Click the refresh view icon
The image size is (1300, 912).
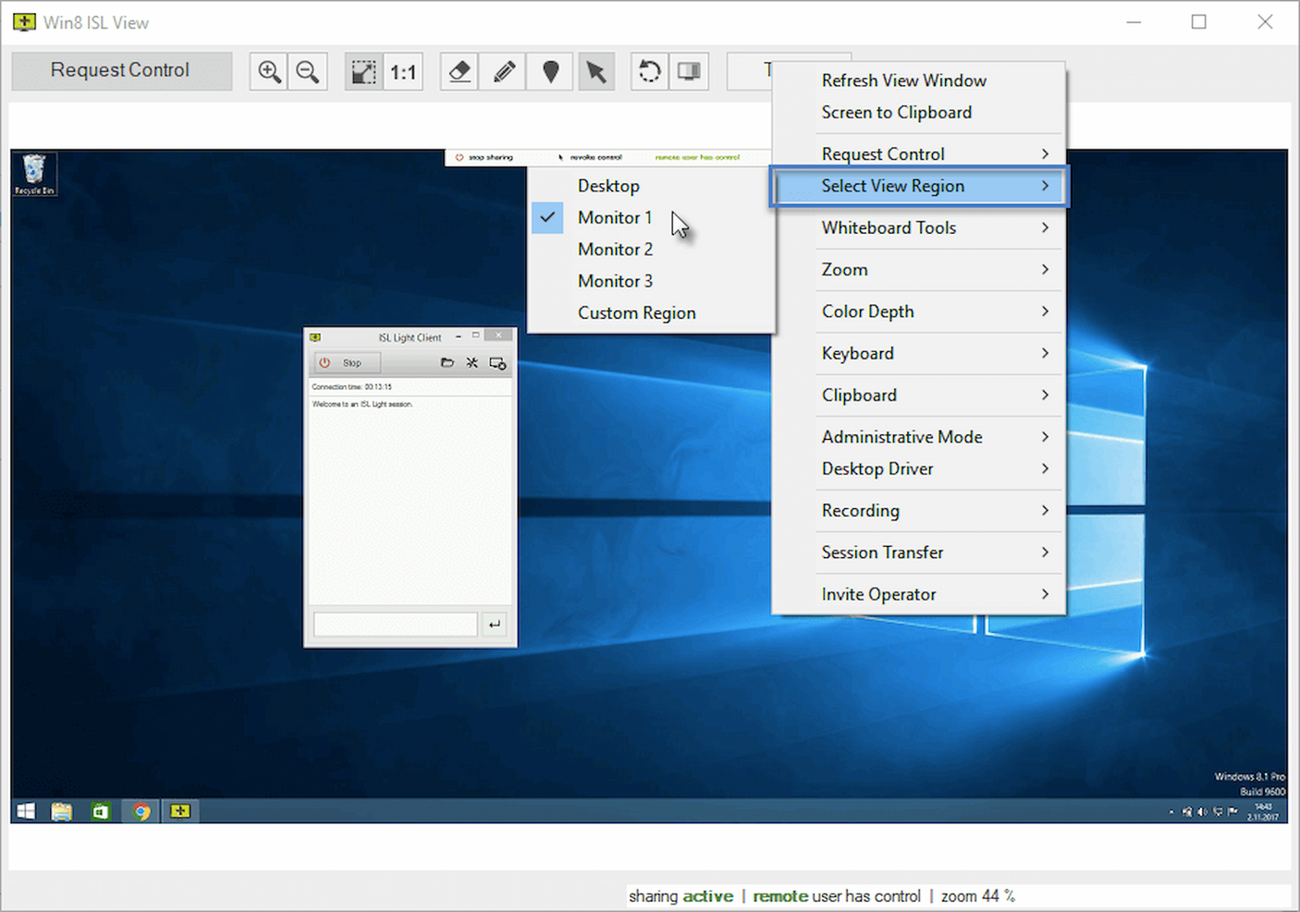point(650,72)
